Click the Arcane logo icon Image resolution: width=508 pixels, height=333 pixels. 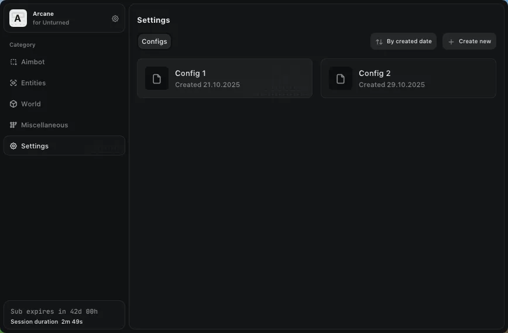(18, 18)
